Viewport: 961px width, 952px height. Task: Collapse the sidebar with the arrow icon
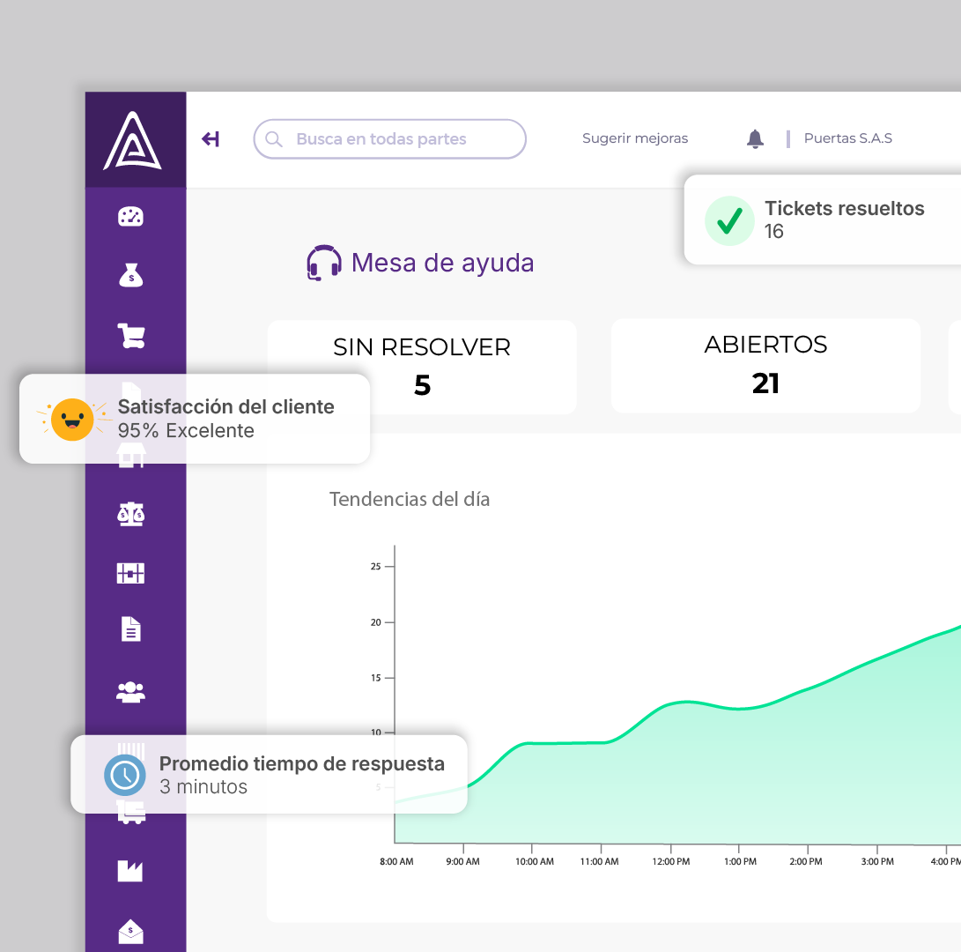click(211, 139)
